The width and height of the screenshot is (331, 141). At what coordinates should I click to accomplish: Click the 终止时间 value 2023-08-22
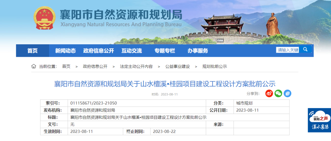pos(164,132)
